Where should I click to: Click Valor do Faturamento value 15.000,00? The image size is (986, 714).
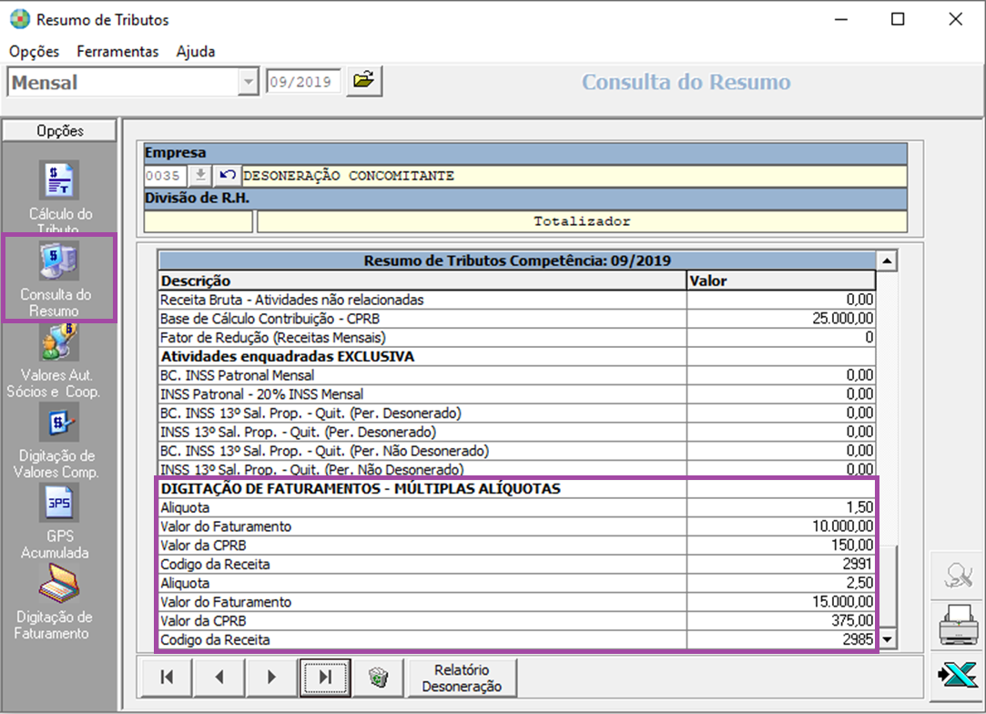(780, 602)
